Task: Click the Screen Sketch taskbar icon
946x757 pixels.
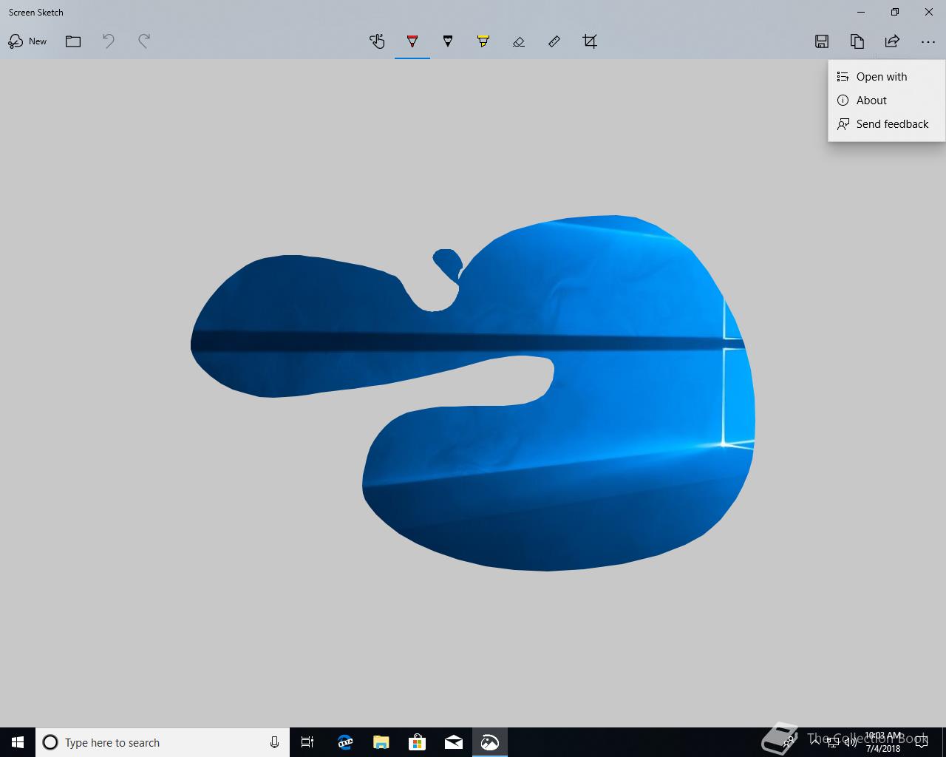Action: (x=489, y=742)
